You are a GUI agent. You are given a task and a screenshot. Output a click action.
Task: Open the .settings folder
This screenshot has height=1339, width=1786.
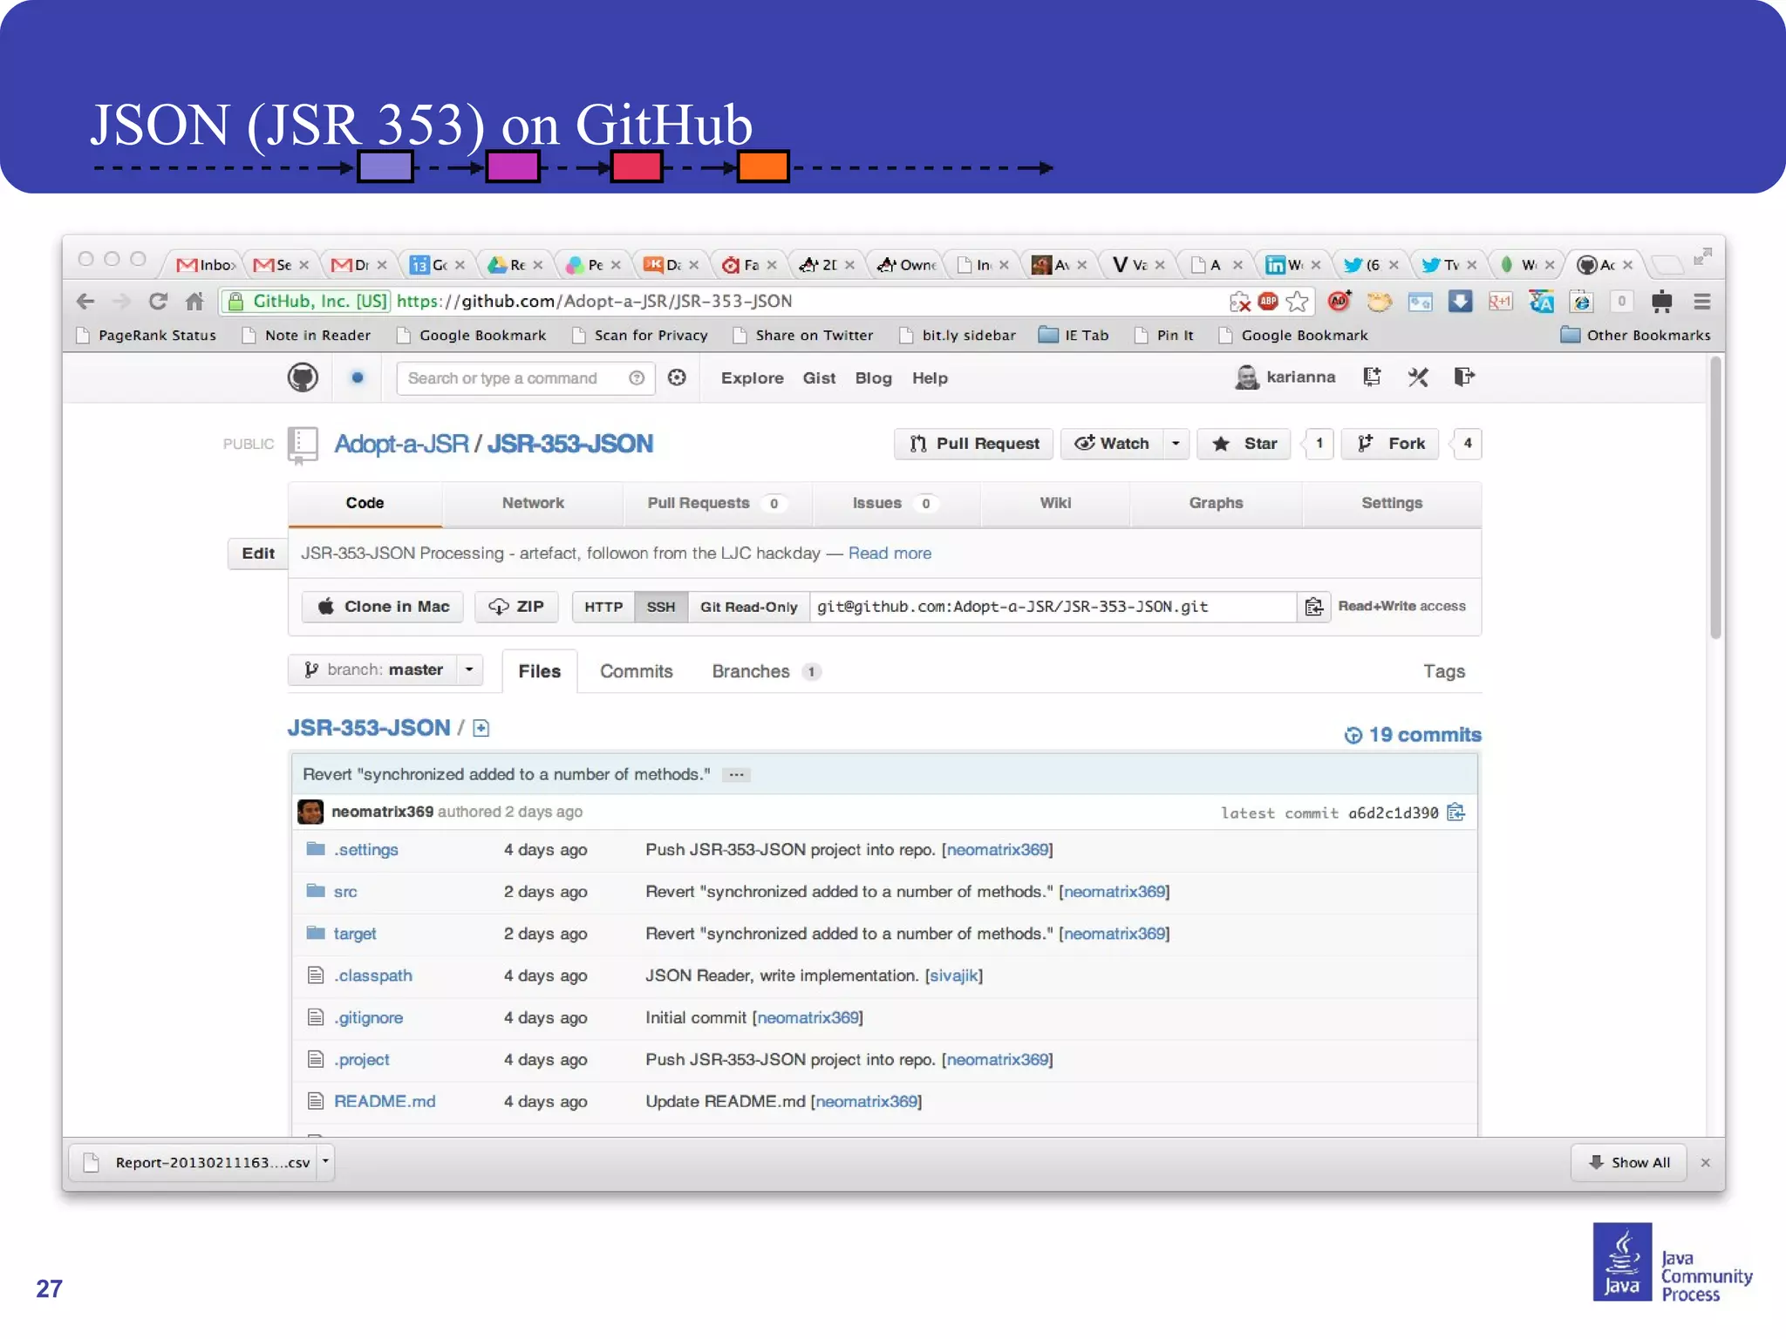click(x=366, y=850)
